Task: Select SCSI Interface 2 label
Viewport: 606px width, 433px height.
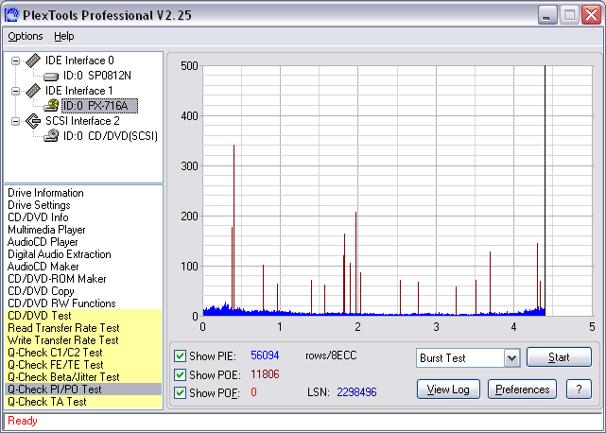Action: tap(82, 121)
